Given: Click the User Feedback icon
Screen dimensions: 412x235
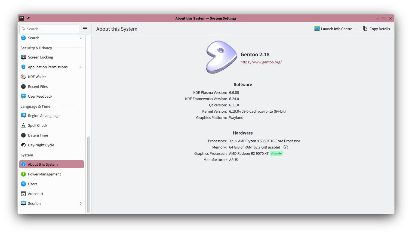Looking at the screenshot, I should pyautogui.click(x=23, y=96).
